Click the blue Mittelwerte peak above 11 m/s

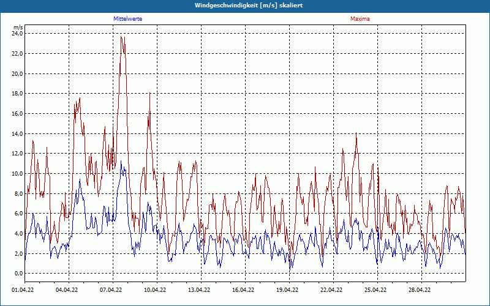(x=121, y=161)
